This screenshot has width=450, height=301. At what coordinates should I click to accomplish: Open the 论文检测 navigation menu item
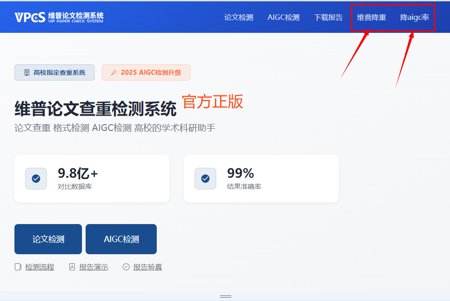click(x=239, y=18)
